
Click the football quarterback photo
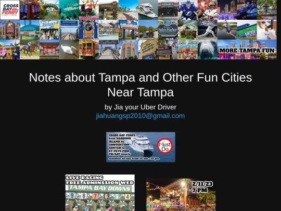208,10
